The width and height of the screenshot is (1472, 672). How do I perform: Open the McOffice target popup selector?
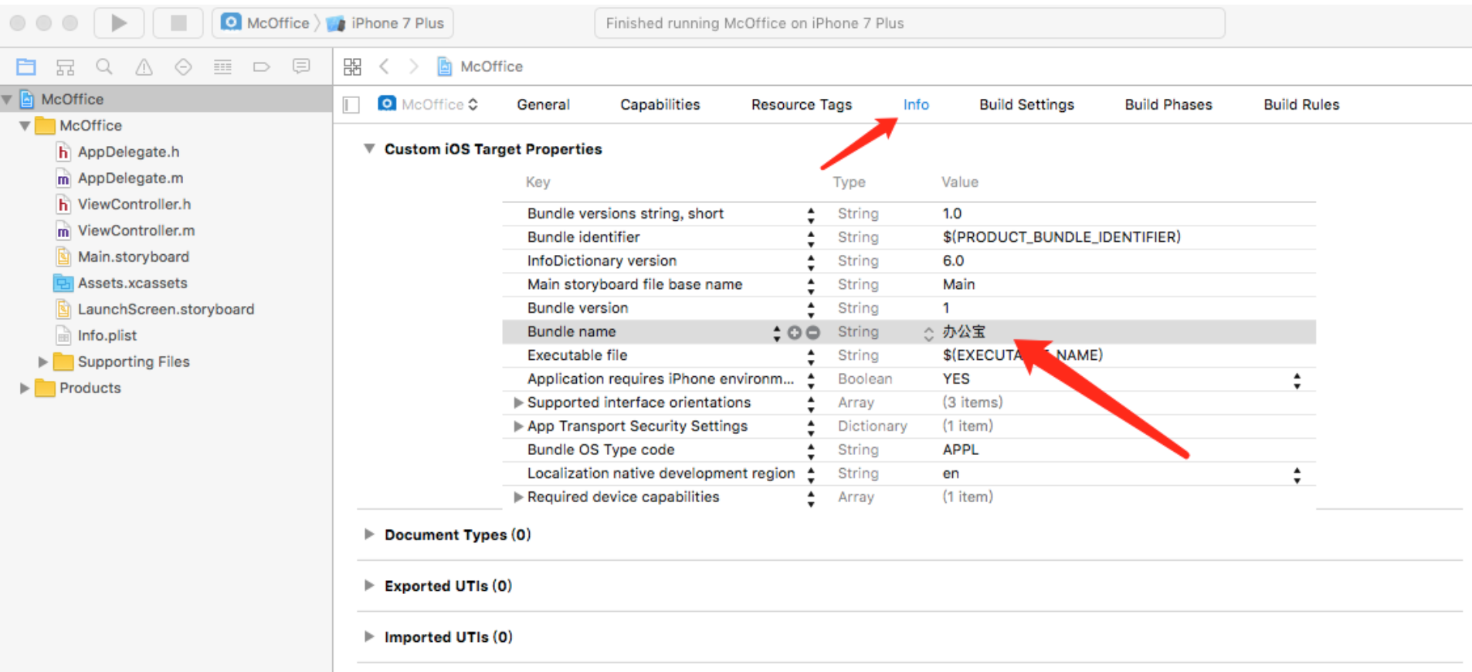pos(429,104)
